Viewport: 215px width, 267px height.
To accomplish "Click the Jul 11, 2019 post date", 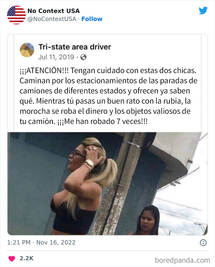I will pyautogui.click(x=56, y=57).
